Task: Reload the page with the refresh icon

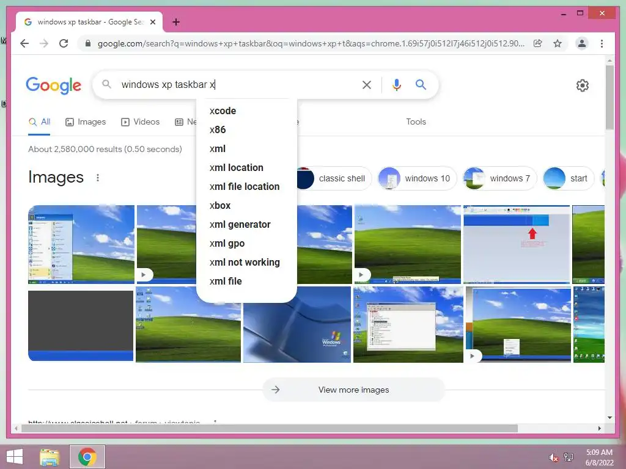Action: pyautogui.click(x=64, y=43)
